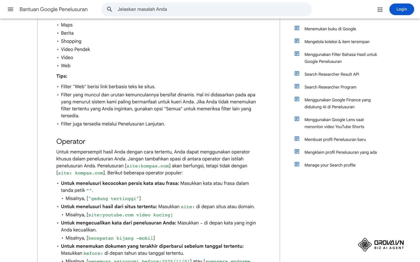Open Menggunakan Google Finance article link
The height and width of the screenshot is (262, 420).
(x=338, y=103)
